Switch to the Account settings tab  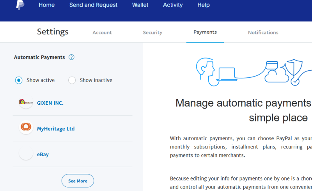(102, 32)
